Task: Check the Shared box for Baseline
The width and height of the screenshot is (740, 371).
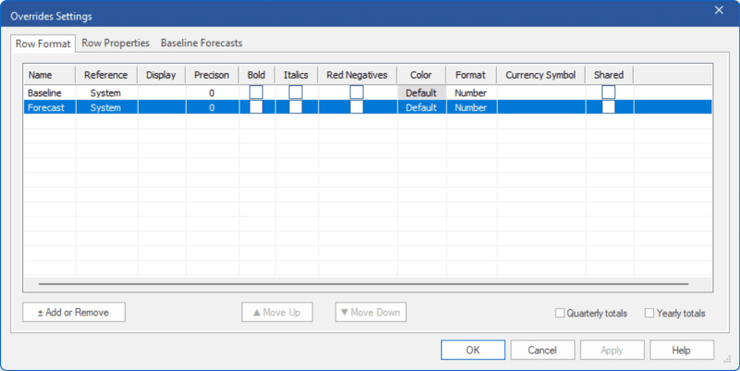Action: point(609,92)
